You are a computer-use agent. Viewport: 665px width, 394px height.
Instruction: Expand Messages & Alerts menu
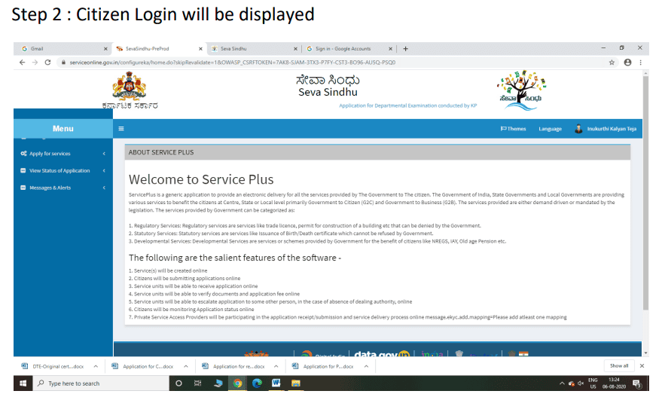63,188
